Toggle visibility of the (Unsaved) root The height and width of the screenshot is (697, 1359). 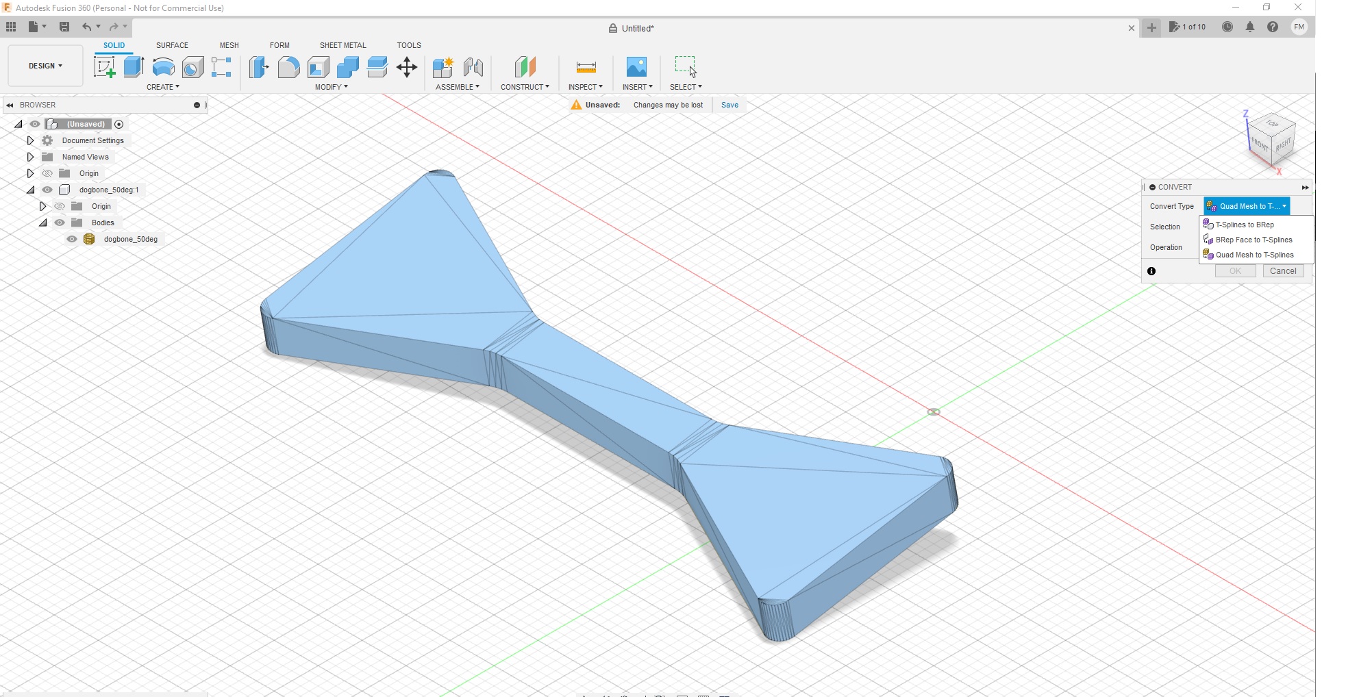pos(35,124)
